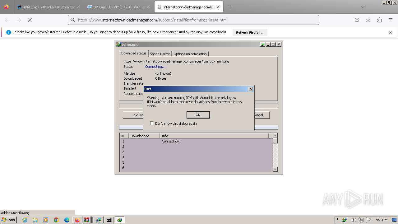Select the Download status tab

point(134,53)
